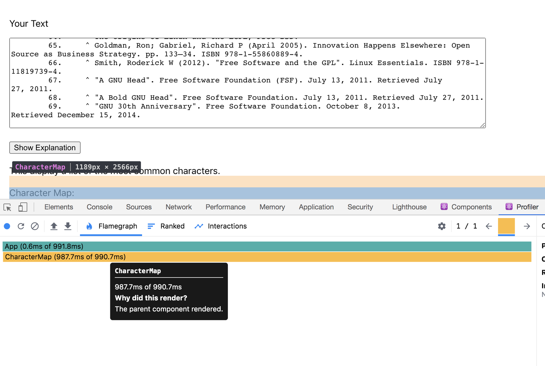
Task: Reload and start profiling icon
Action: (21, 226)
